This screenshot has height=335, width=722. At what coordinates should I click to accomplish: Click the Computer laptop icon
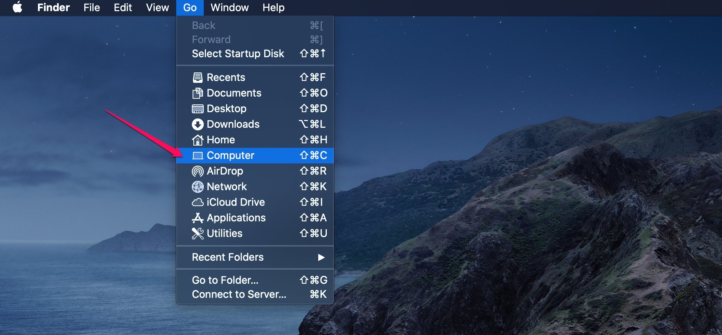coord(197,156)
